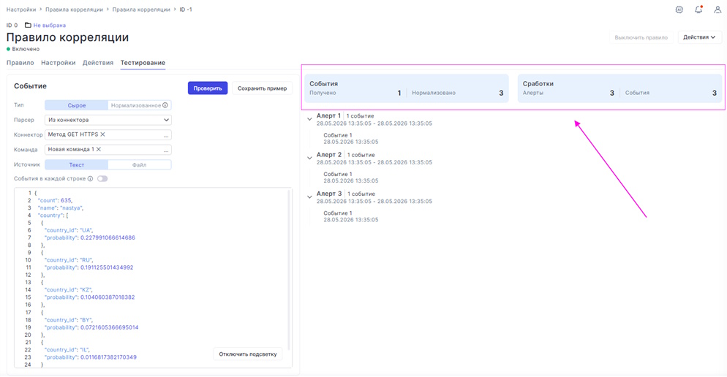
Task: Click Событие 1 under Алерт 2
Action: tap(338, 174)
